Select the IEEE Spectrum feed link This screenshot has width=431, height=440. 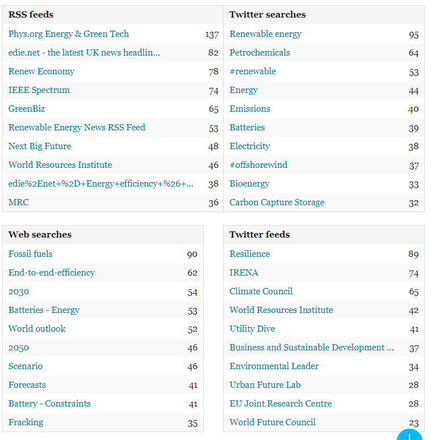point(39,90)
